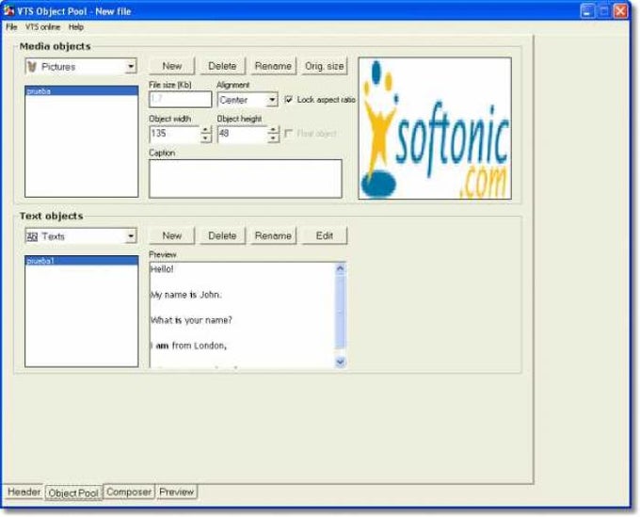Expand the Pictures media type dropdown

[x=131, y=66]
